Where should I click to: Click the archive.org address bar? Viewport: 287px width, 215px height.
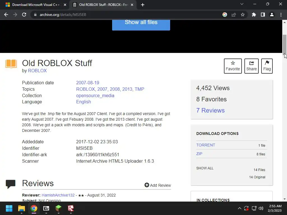click(126, 15)
